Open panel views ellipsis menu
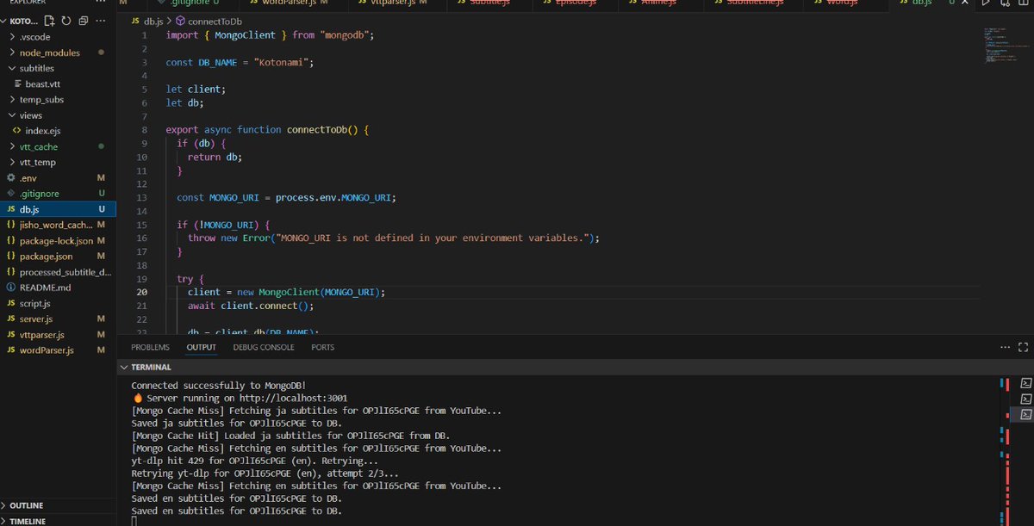The height and width of the screenshot is (526, 1034). [1005, 348]
